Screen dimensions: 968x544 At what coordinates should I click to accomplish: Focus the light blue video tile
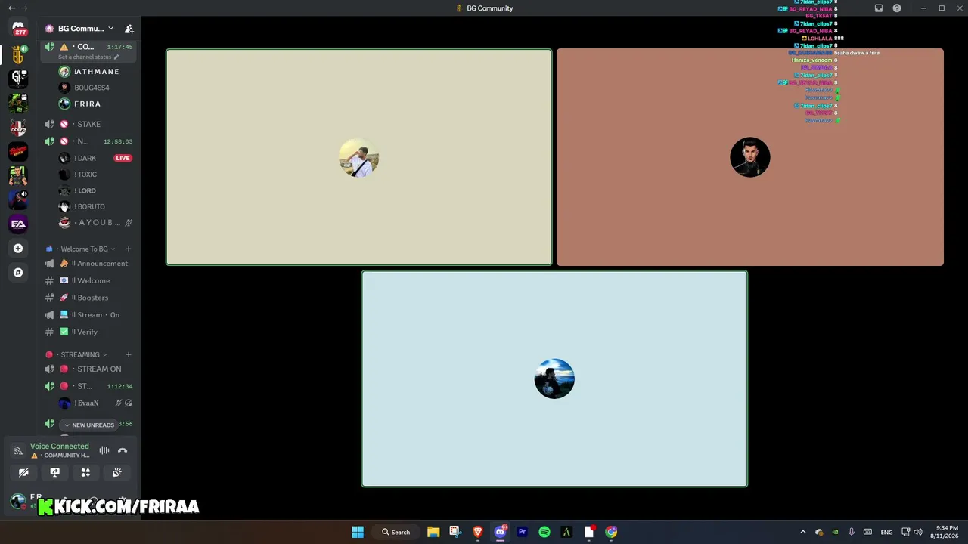554,379
